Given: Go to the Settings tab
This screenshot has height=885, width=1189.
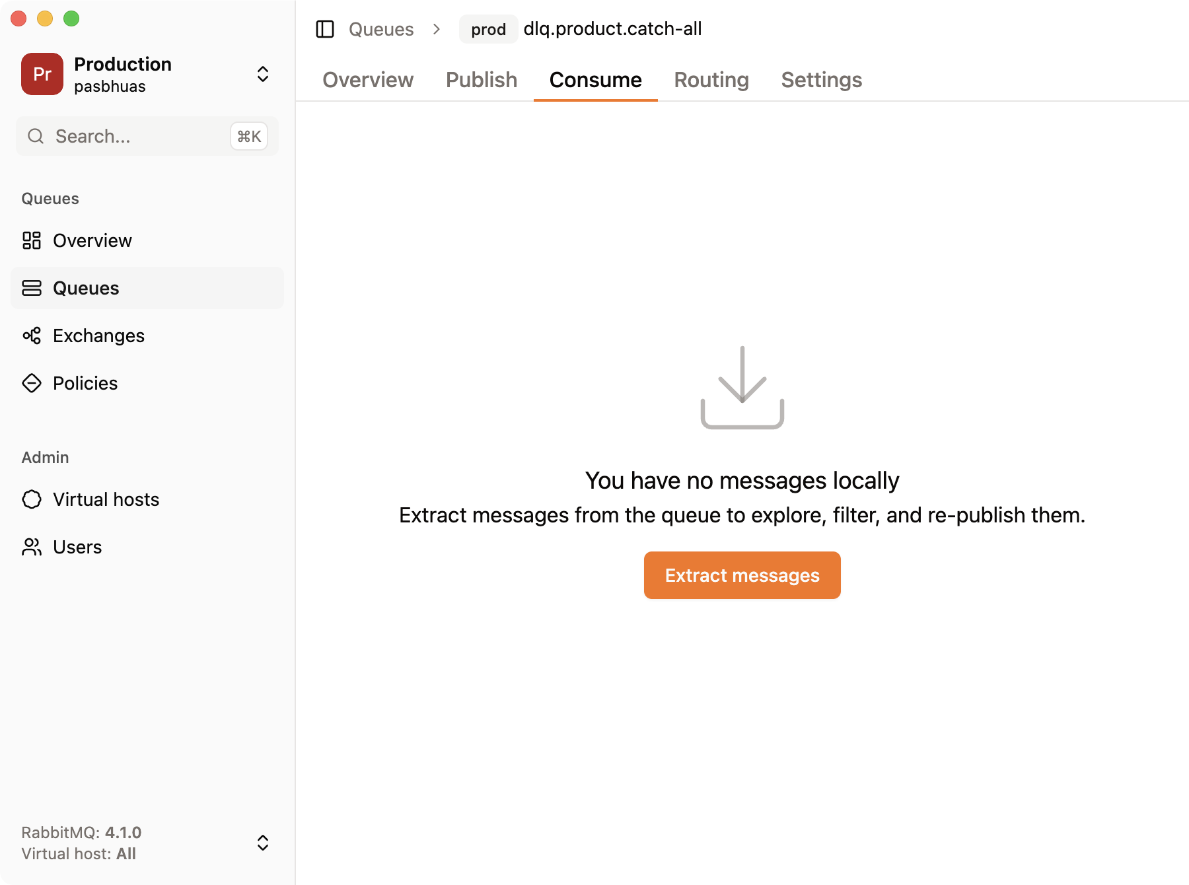Looking at the screenshot, I should pos(821,80).
